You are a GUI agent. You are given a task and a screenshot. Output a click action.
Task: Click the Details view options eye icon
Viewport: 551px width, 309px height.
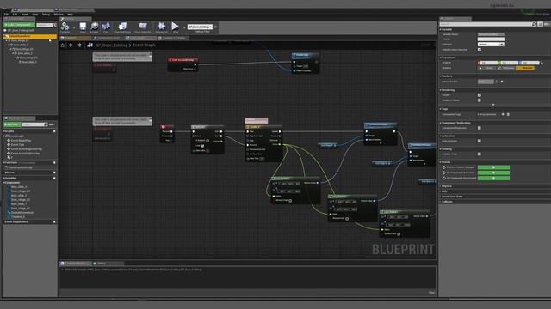546,24
